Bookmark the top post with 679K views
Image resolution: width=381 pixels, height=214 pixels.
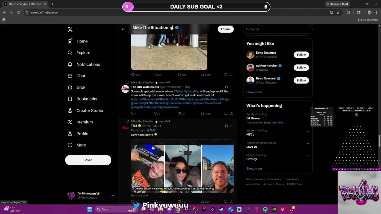click(226, 75)
